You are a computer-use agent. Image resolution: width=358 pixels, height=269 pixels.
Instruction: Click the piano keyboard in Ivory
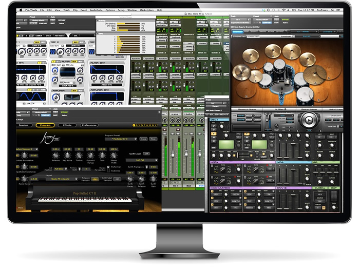pos(85,200)
